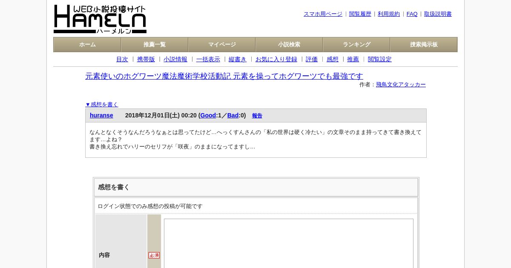Open the マイページ navigation tab
This screenshot has height=268, width=511.
pyautogui.click(x=222, y=45)
